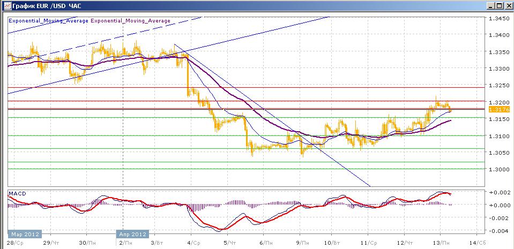Click the 12/Чт date label

pyautogui.click(x=406, y=243)
